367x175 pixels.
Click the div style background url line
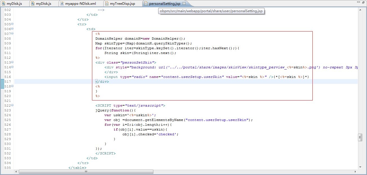click(x=231, y=67)
